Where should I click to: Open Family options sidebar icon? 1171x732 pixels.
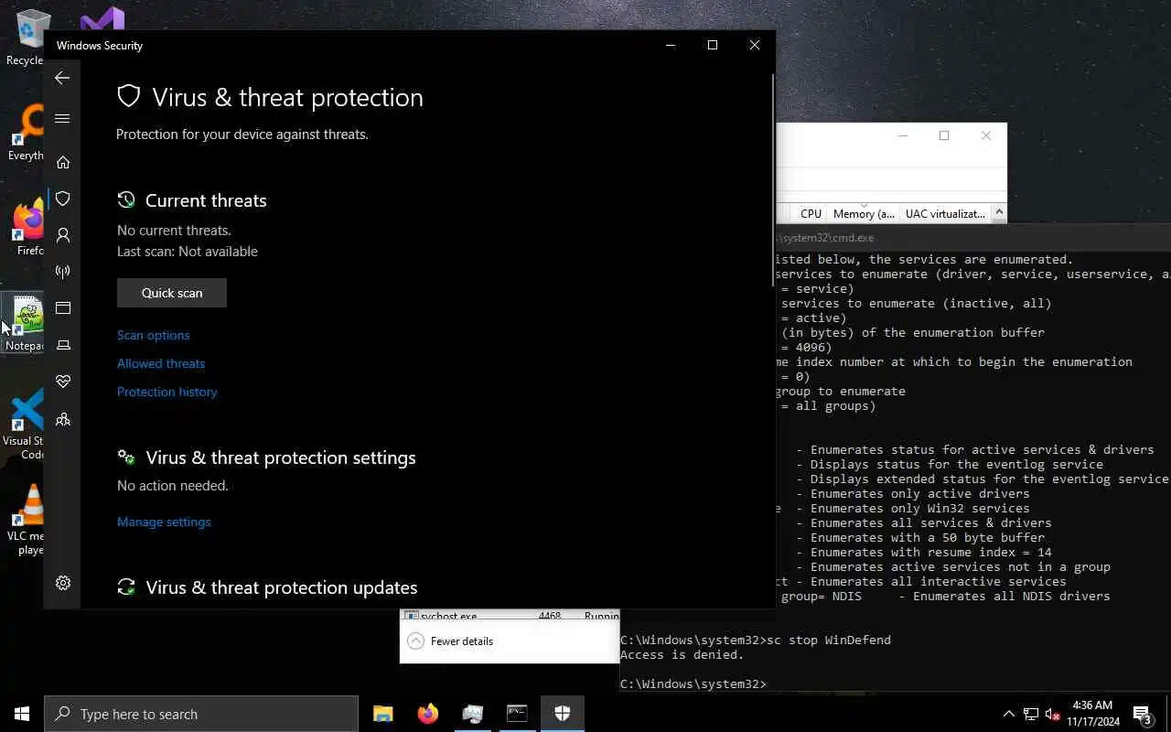[x=63, y=419]
